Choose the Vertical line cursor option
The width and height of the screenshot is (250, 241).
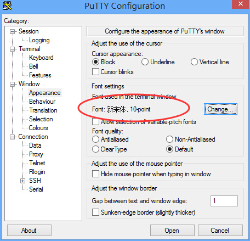pos(194,62)
